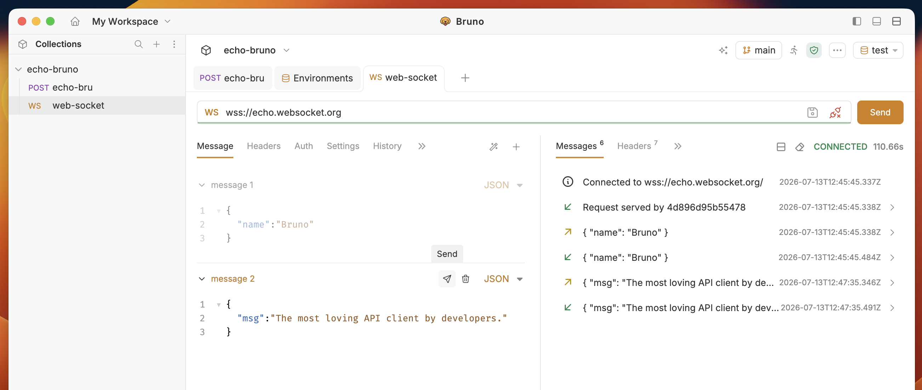The height and width of the screenshot is (390, 922).
Task: Toggle the left sidebar layout icon
Action: 856,22
